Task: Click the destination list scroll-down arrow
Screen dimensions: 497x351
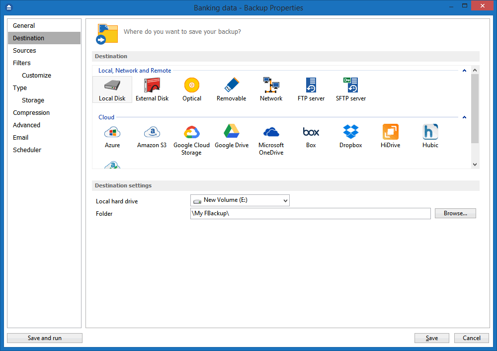Action: (x=475, y=164)
